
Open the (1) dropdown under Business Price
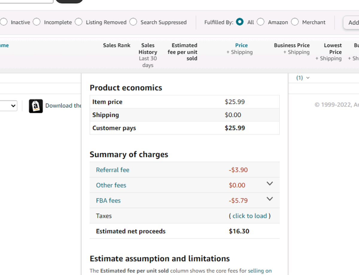[303, 78]
